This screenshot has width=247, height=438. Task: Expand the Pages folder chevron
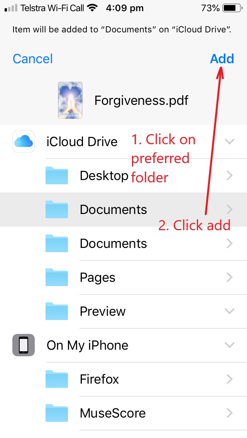pyautogui.click(x=230, y=277)
